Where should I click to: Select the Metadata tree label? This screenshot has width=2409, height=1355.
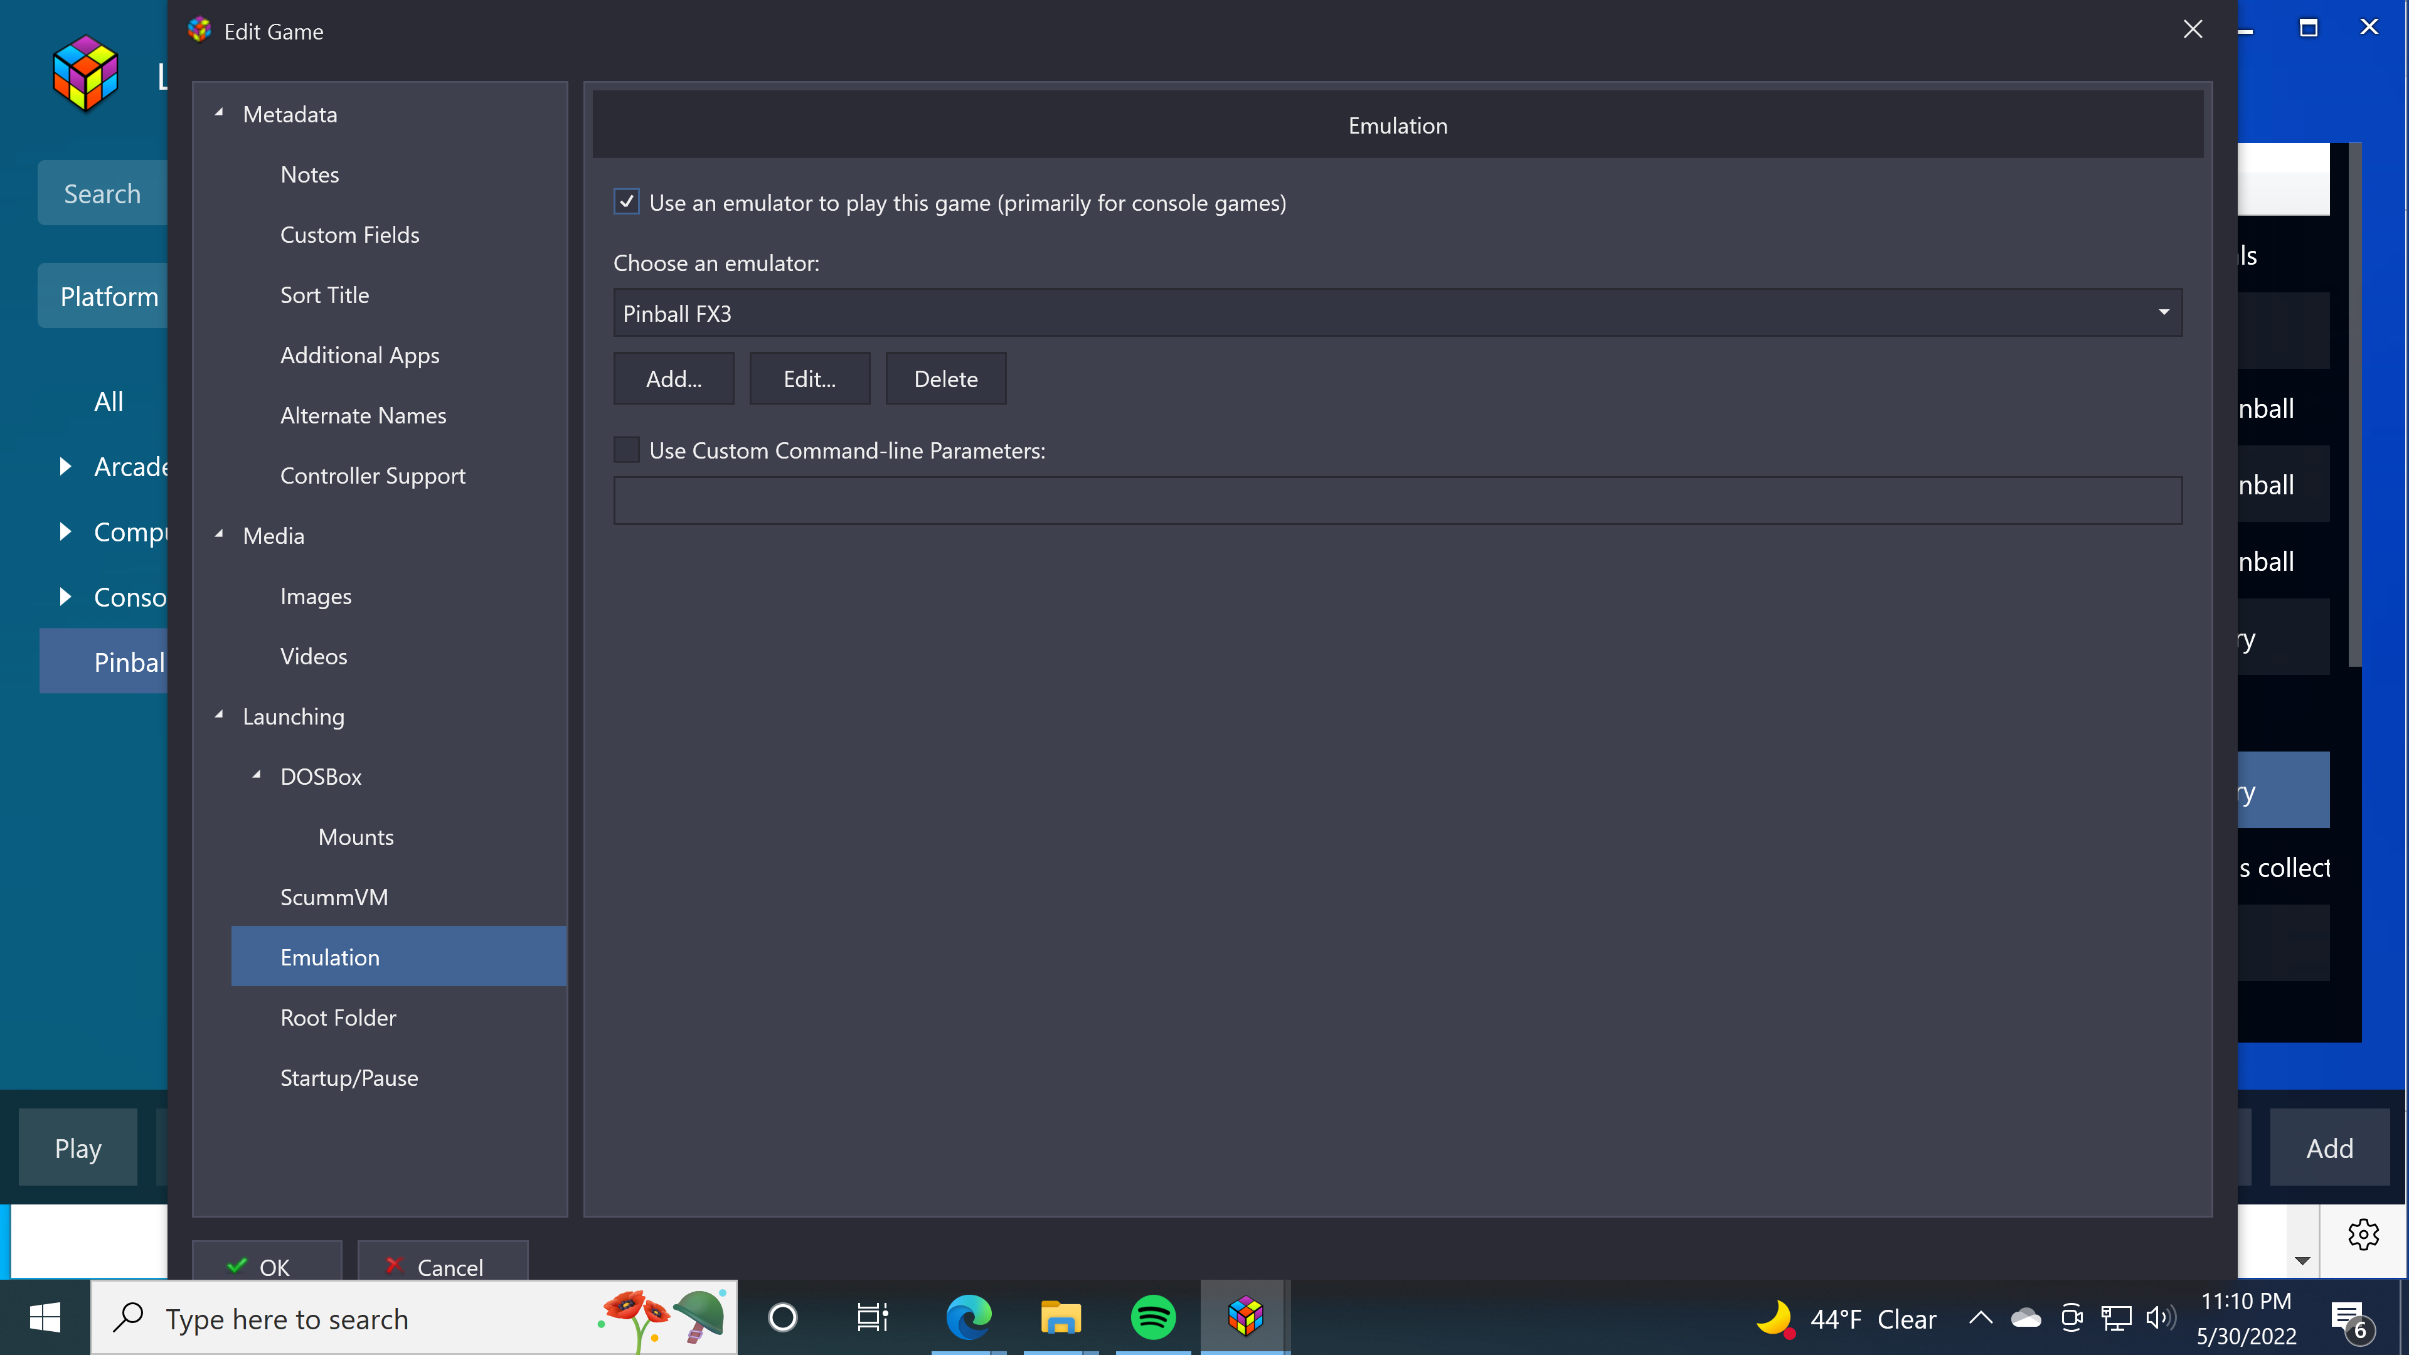290,114
